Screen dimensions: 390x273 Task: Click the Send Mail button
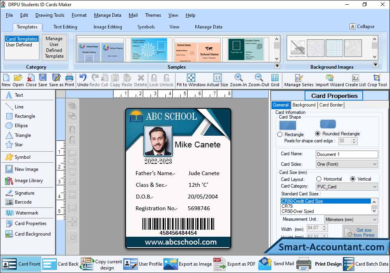(x=276, y=264)
